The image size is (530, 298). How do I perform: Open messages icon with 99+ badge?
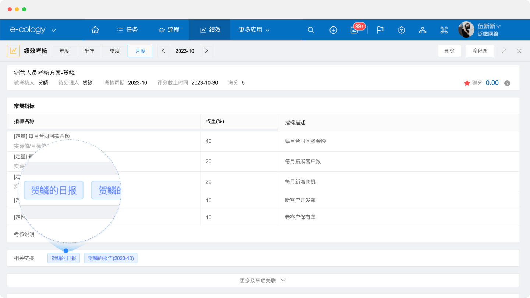point(355,30)
